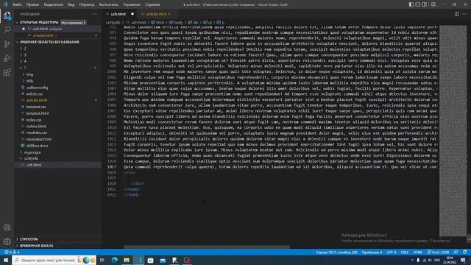Open the Вид menu
The height and width of the screenshot is (265, 471).
(71, 5)
